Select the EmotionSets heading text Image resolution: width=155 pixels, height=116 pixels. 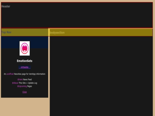pos(24,61)
